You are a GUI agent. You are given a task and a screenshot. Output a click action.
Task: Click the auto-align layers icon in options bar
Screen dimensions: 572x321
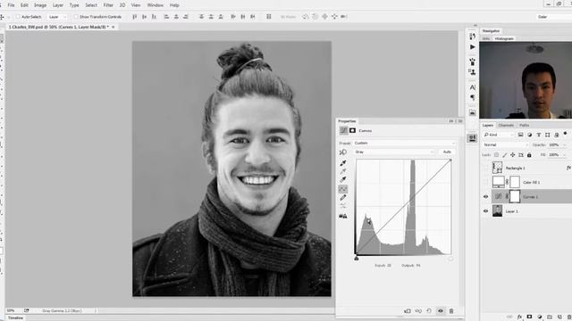click(x=269, y=17)
